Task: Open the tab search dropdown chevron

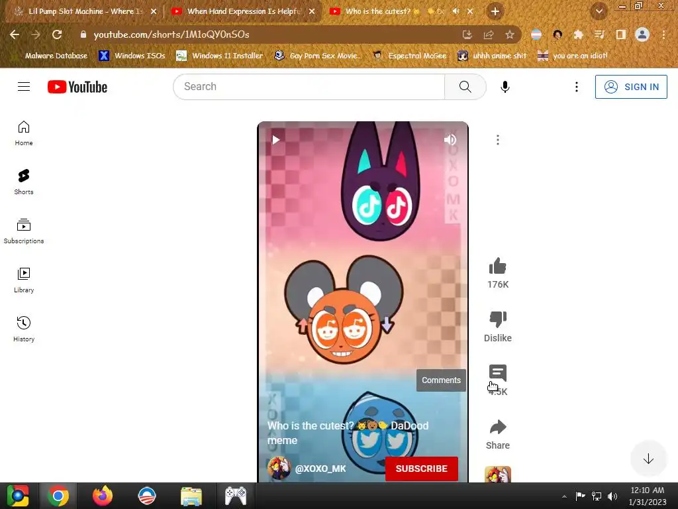Action: [599, 11]
